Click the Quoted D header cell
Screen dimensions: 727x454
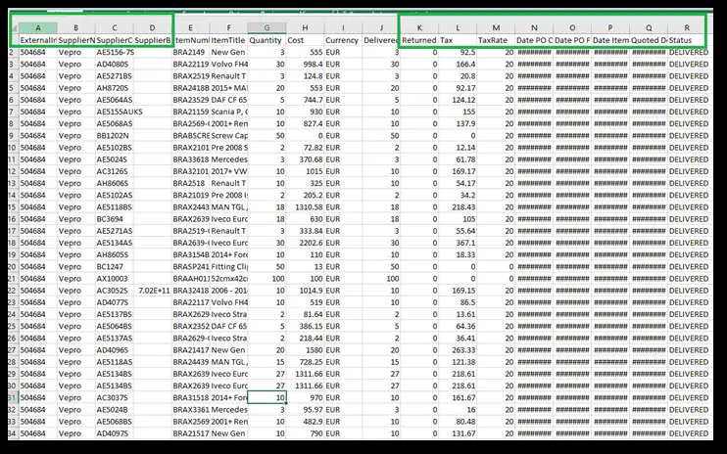(649, 40)
